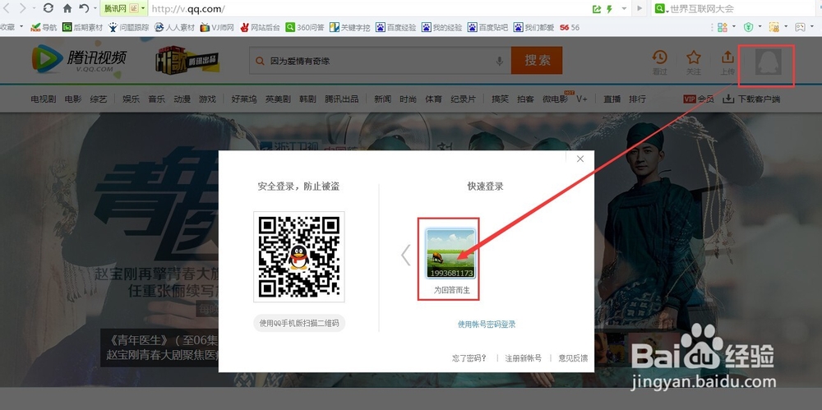
Task: Open the 后期素材 bookmark
Action: tap(82, 27)
